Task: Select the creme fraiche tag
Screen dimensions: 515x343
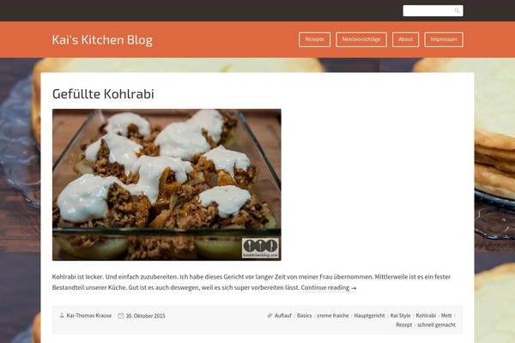Action: pos(333,316)
